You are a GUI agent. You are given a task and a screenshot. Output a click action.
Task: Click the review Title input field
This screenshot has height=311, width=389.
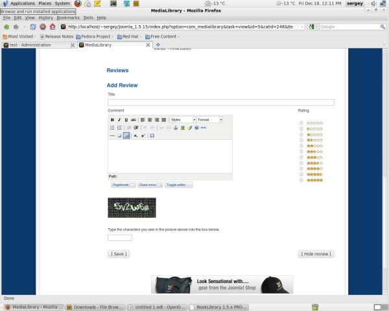pos(221,102)
